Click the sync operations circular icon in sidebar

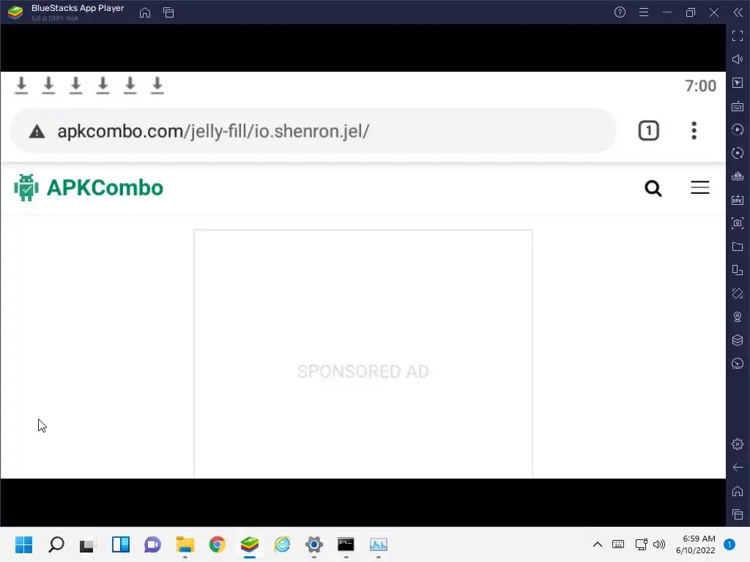(x=738, y=153)
